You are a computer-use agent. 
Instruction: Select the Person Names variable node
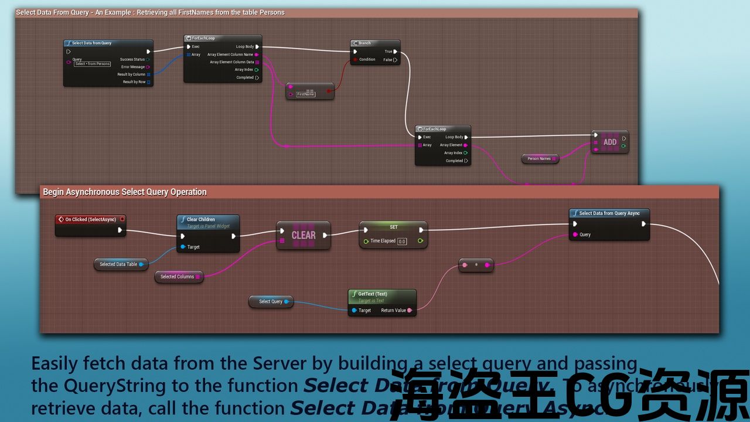coord(540,158)
